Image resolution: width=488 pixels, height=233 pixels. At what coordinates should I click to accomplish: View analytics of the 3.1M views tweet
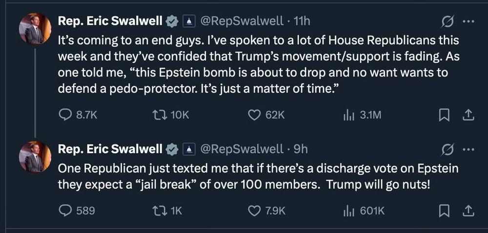348,115
